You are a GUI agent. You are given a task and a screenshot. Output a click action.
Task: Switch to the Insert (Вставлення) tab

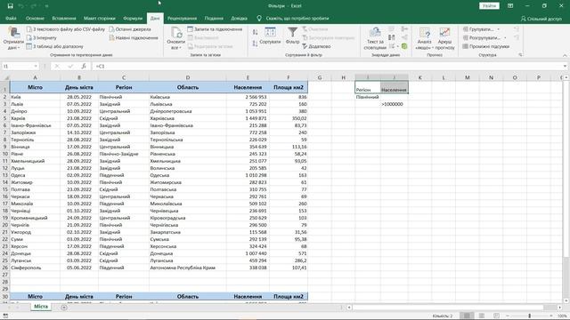(64, 18)
